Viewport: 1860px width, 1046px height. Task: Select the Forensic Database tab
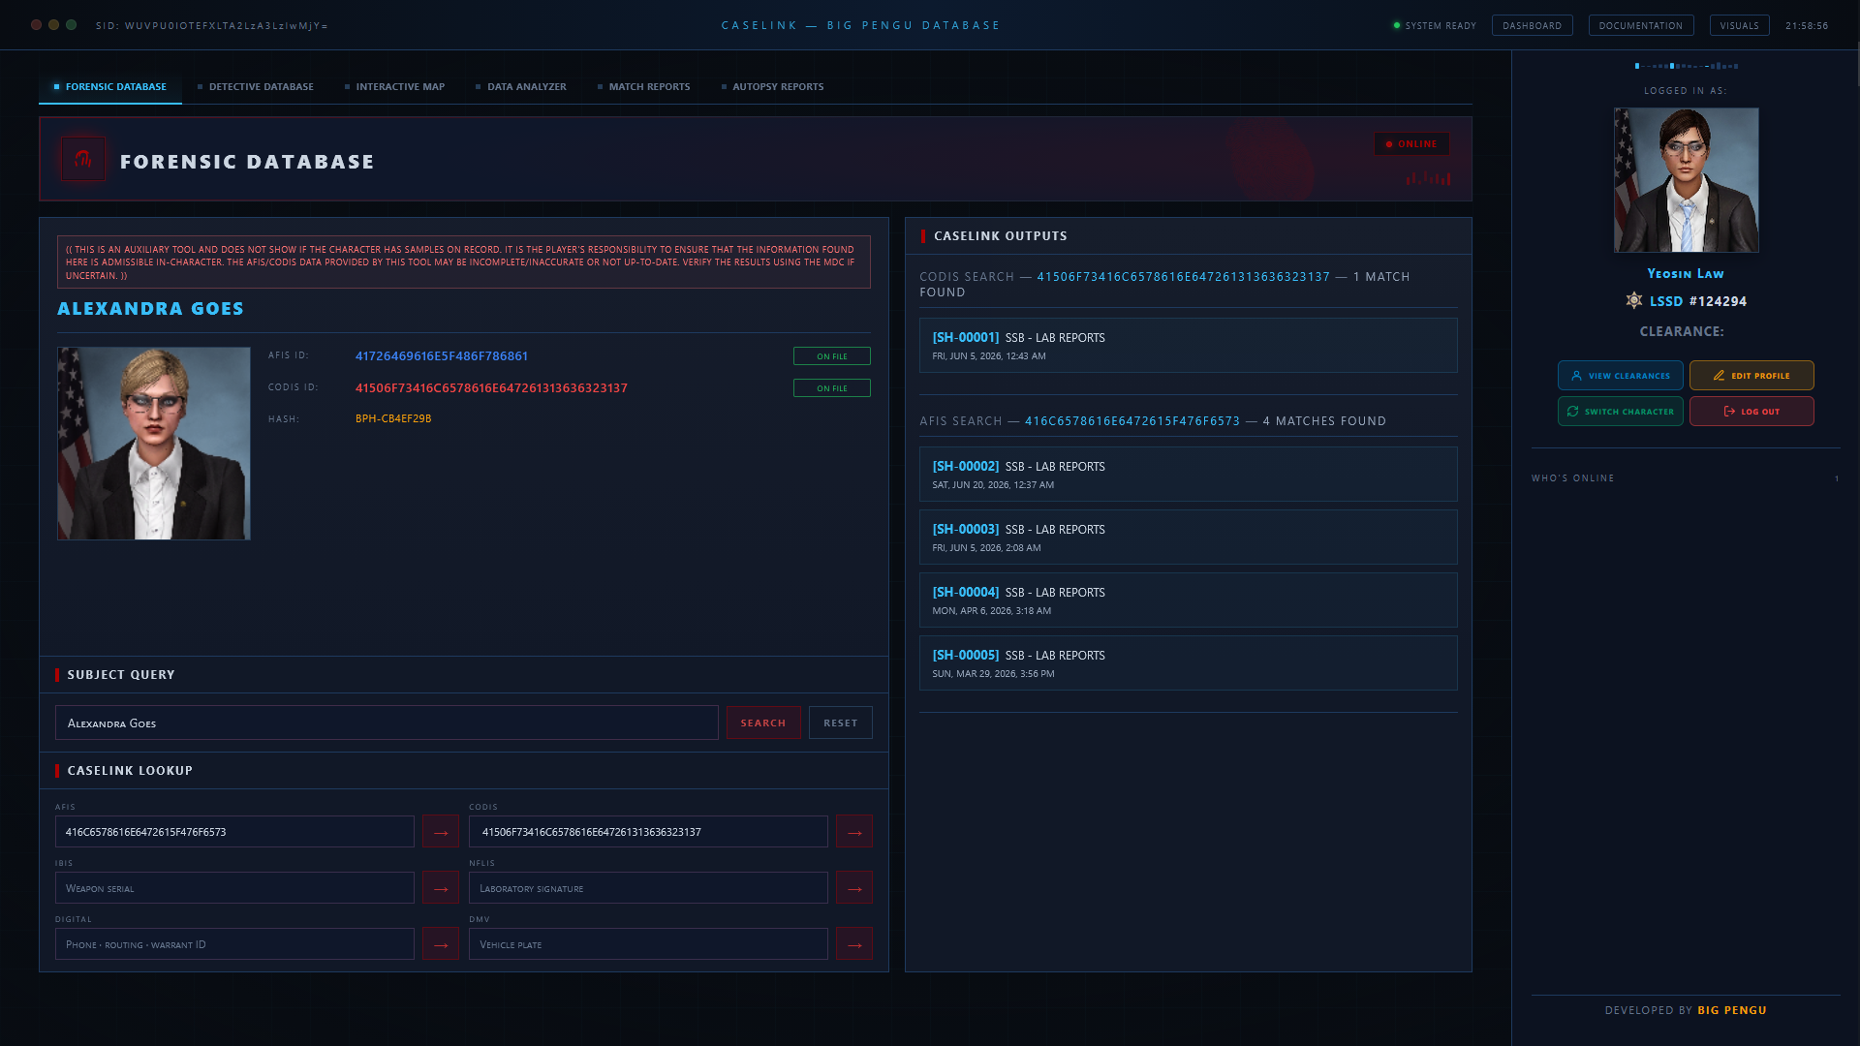click(110, 87)
